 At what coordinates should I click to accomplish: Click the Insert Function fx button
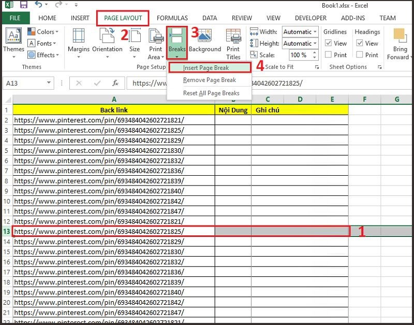point(115,83)
